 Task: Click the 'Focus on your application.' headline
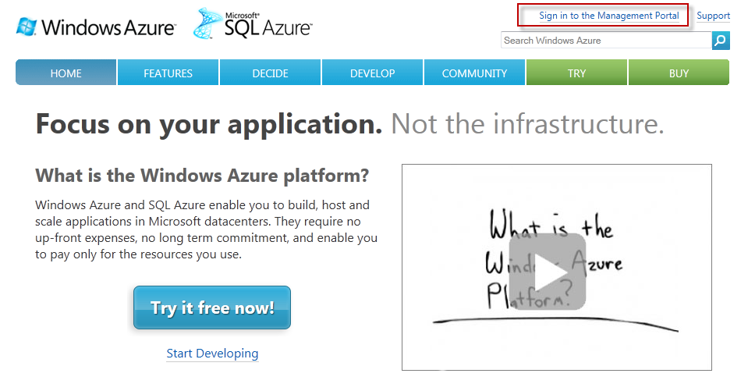click(x=209, y=125)
